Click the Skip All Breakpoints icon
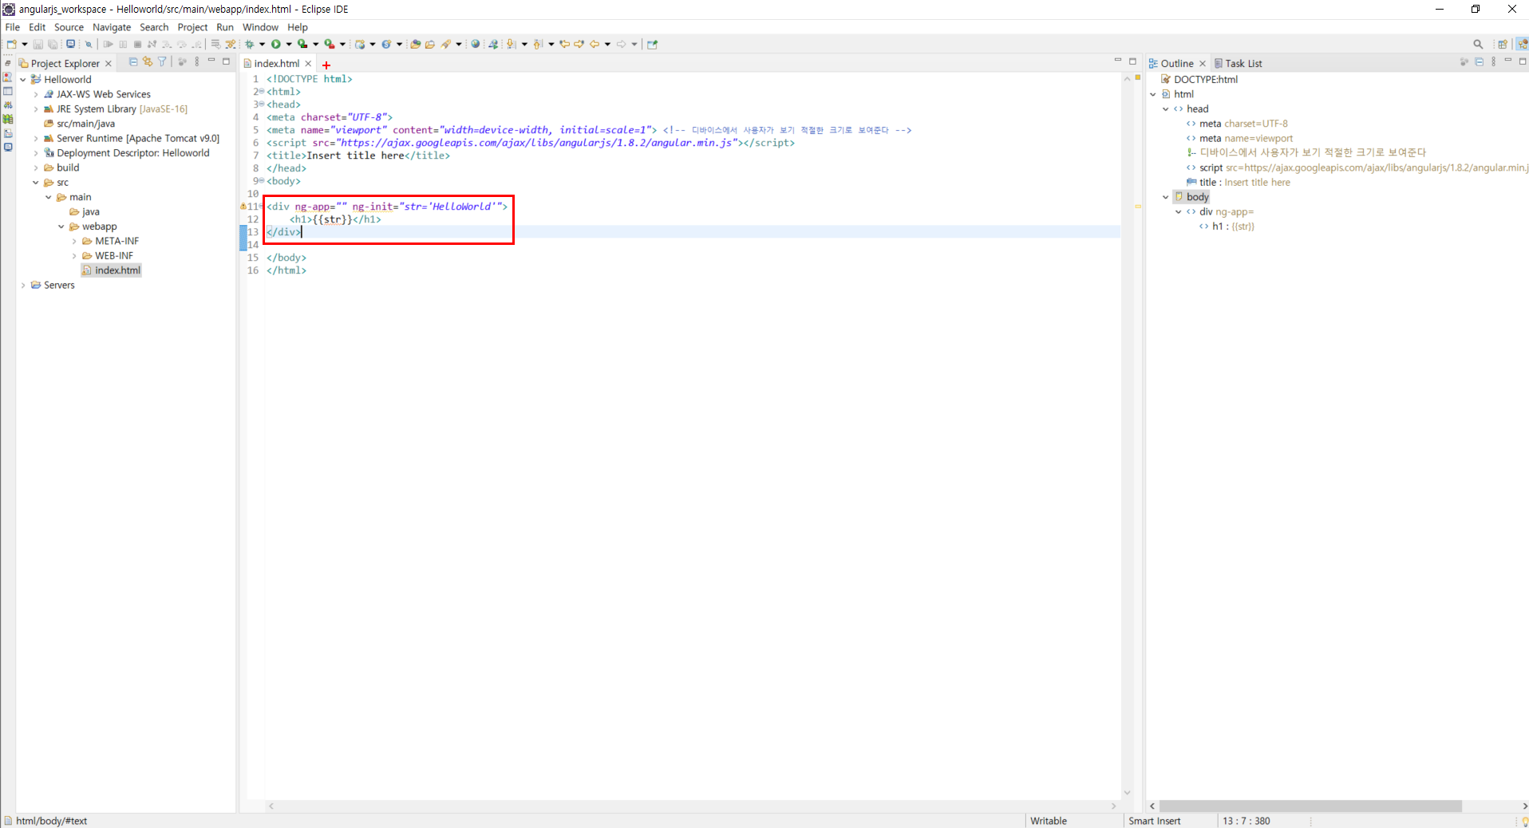 (x=89, y=45)
